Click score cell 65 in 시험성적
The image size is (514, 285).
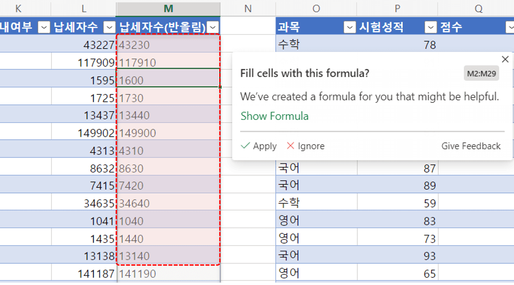(x=397, y=272)
